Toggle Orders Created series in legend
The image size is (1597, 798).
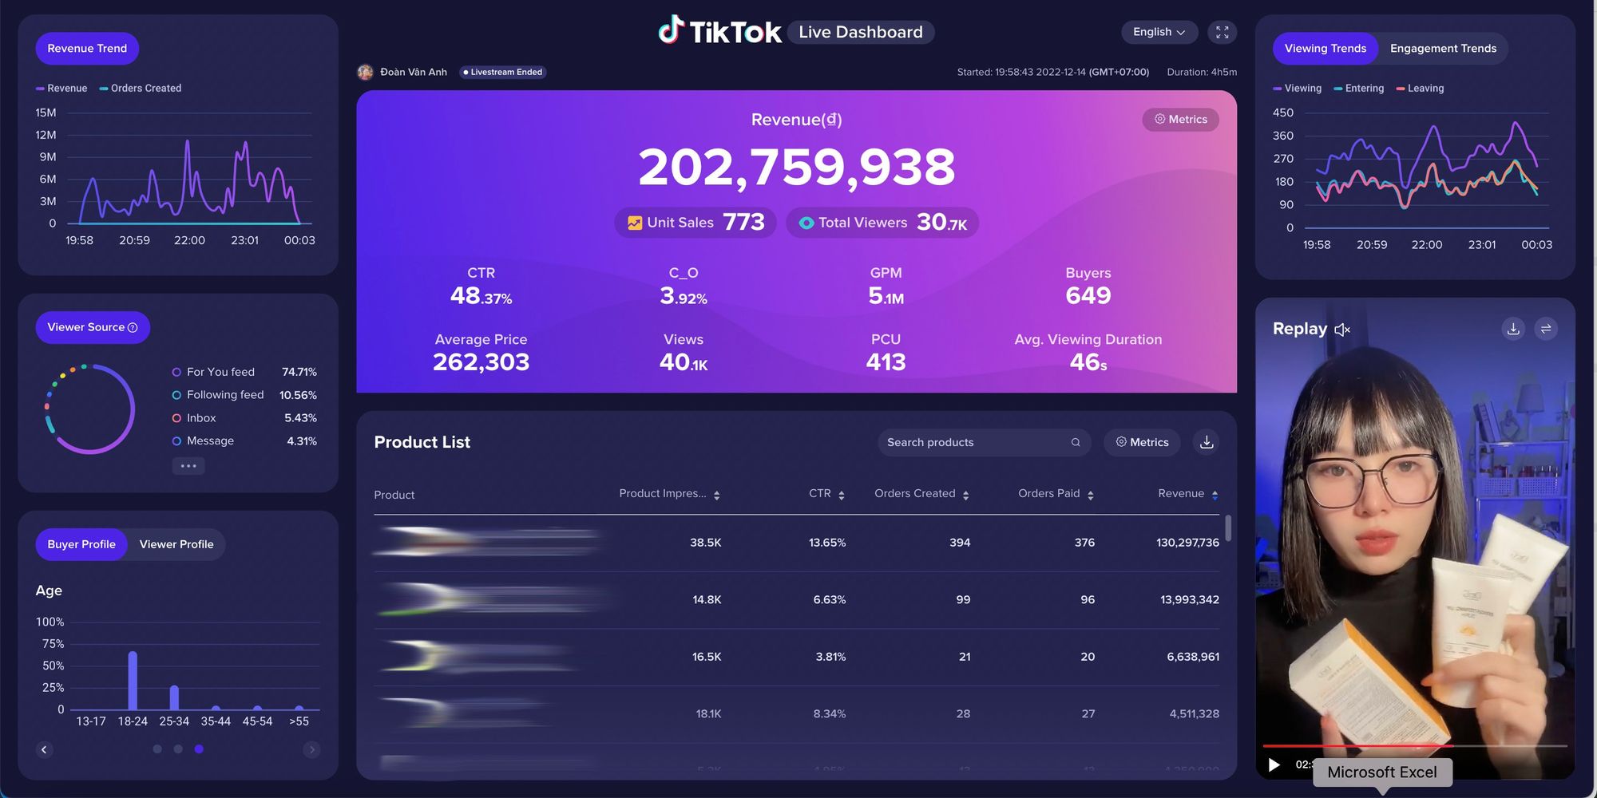pos(141,89)
